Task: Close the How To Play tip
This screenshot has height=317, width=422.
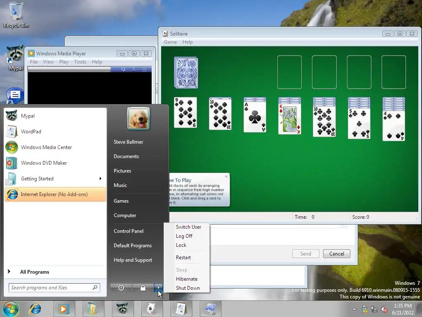Action: (x=226, y=176)
